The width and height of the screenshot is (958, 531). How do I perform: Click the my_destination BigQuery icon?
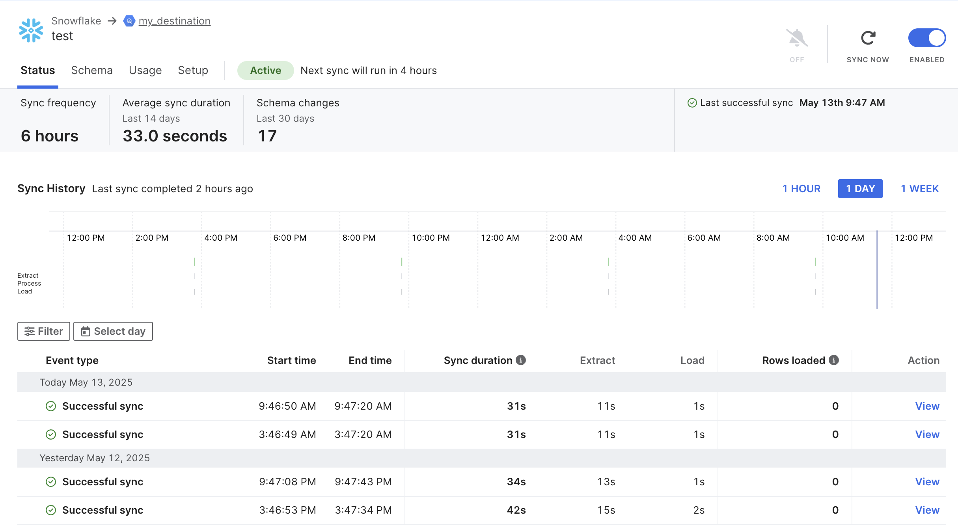(x=129, y=21)
